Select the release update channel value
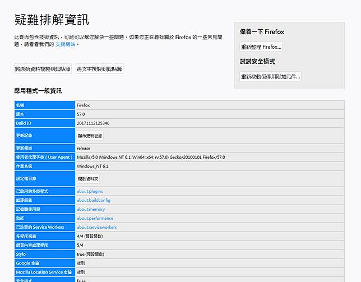 tap(210, 148)
